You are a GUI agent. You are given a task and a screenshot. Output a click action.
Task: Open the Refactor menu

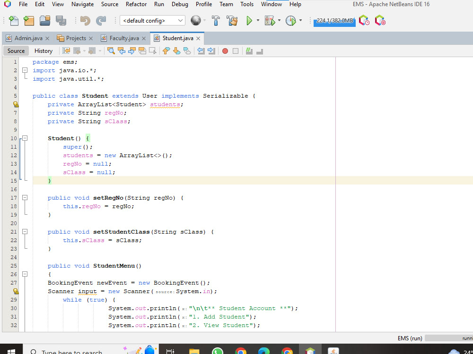coord(136,4)
